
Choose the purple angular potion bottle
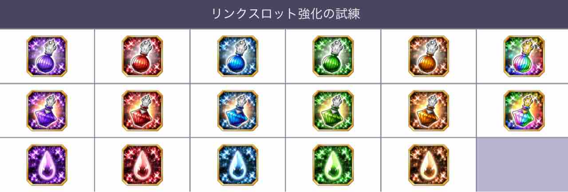coord(47,110)
